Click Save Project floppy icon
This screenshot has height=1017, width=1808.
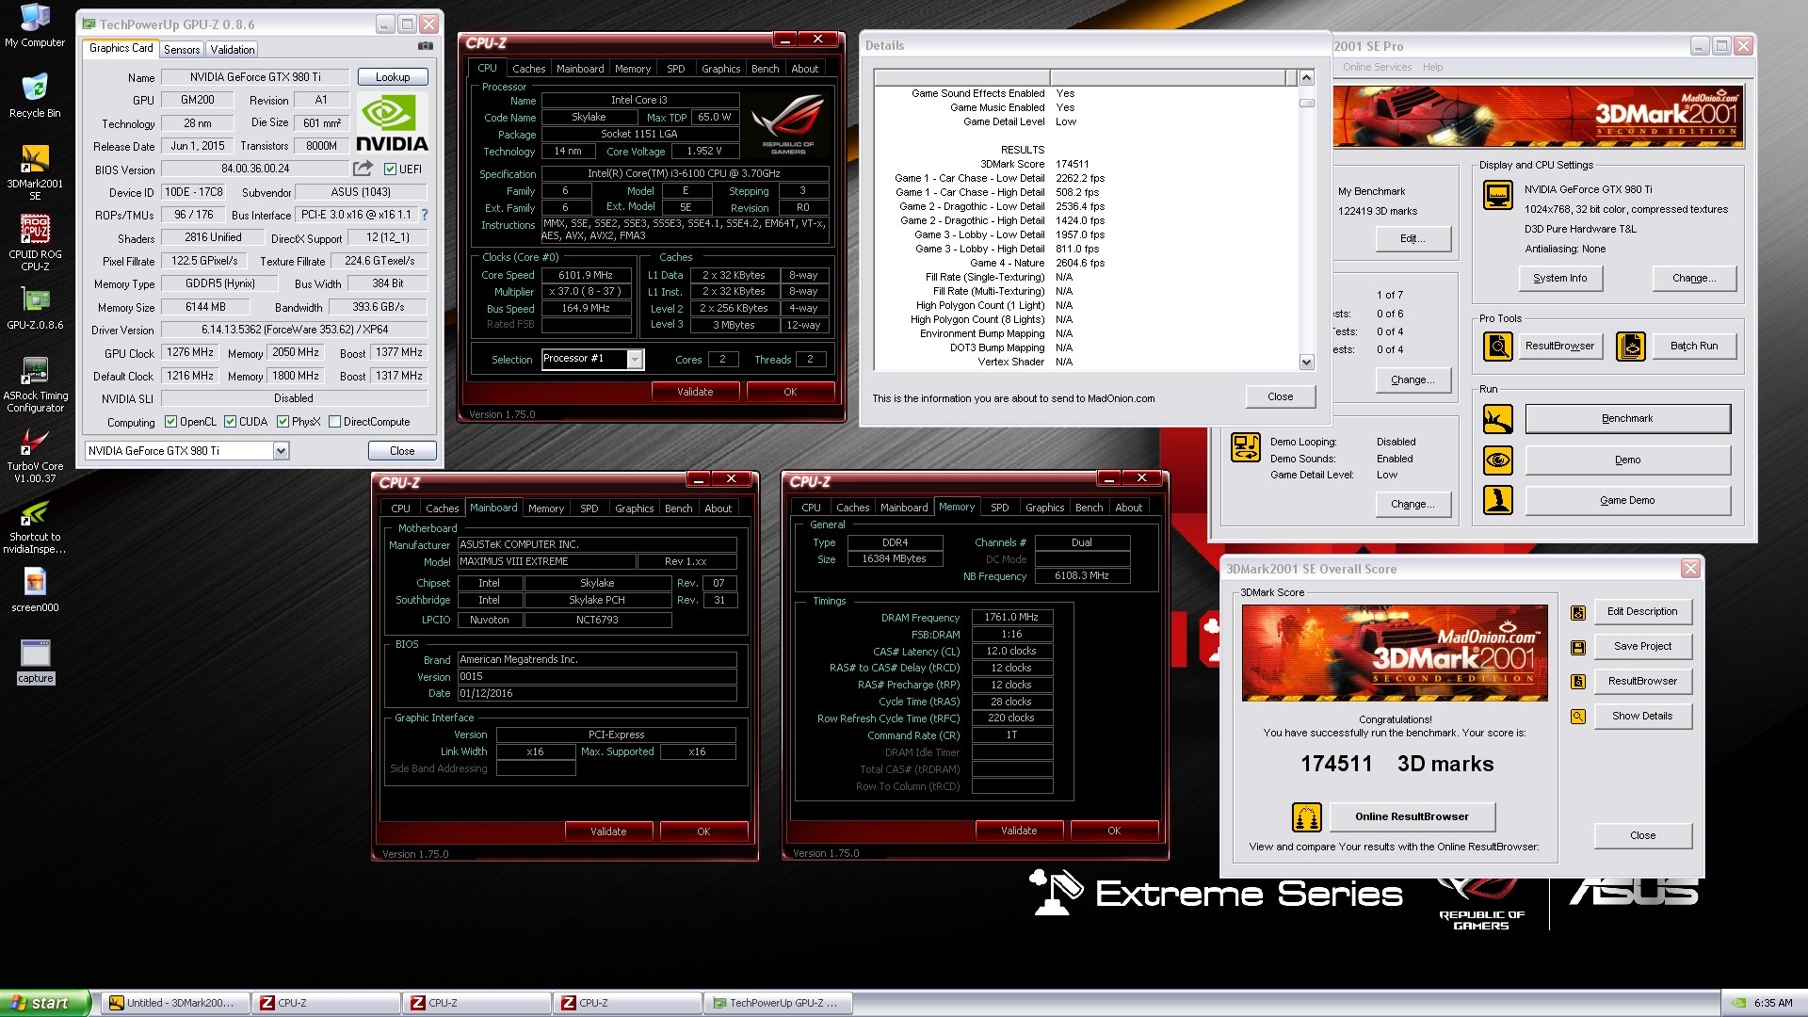(x=1578, y=648)
